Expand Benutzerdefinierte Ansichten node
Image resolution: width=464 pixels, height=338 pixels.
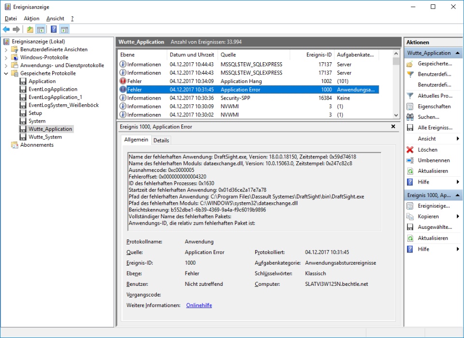pyautogui.click(x=6, y=50)
